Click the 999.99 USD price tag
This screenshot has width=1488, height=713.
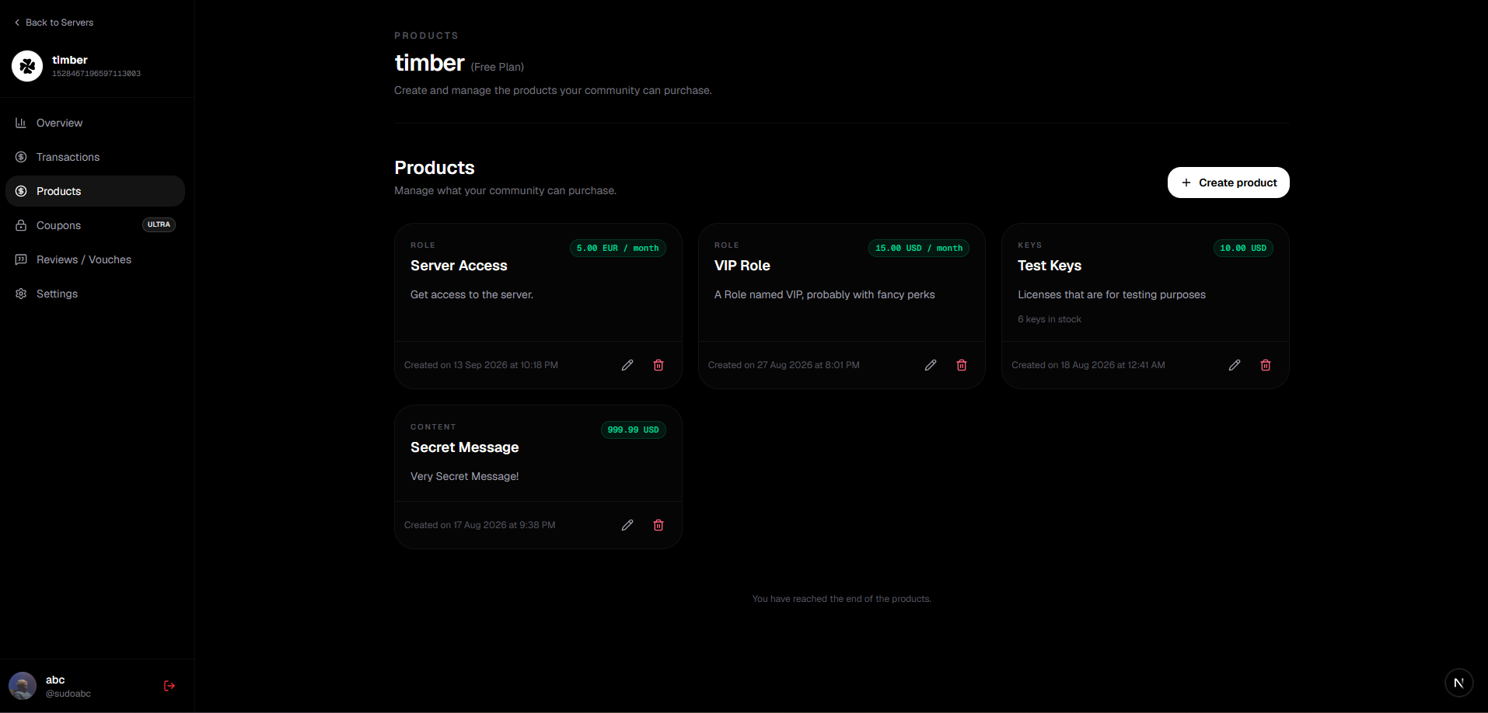pyautogui.click(x=633, y=430)
